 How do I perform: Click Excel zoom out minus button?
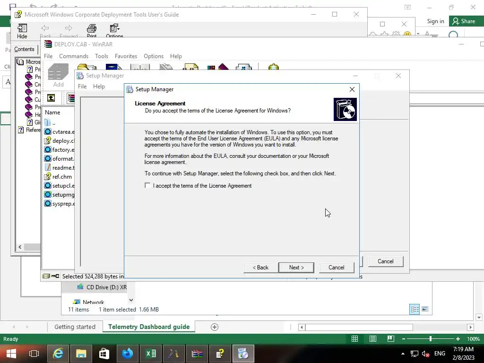(x=404, y=339)
